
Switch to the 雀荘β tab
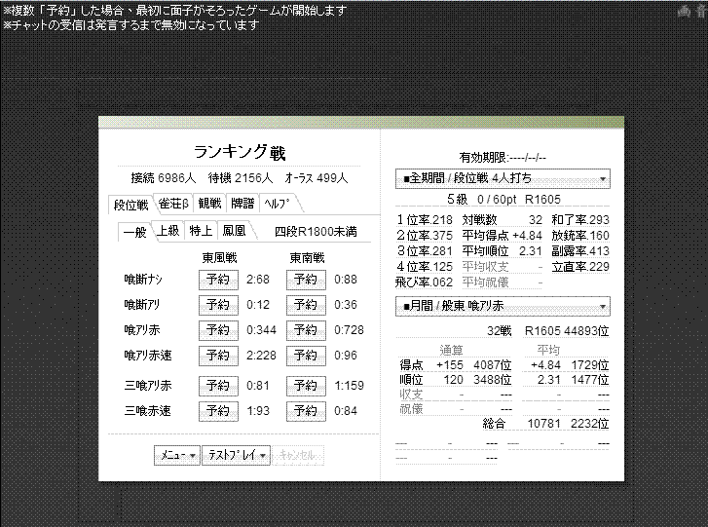click(172, 205)
